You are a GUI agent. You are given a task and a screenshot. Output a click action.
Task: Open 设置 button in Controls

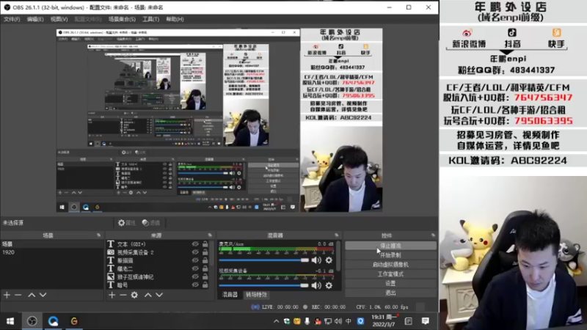tap(390, 283)
